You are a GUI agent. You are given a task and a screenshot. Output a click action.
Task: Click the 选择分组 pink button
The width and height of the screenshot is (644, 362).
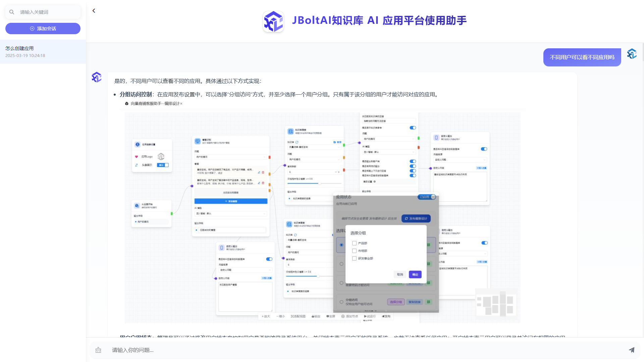[x=396, y=302]
